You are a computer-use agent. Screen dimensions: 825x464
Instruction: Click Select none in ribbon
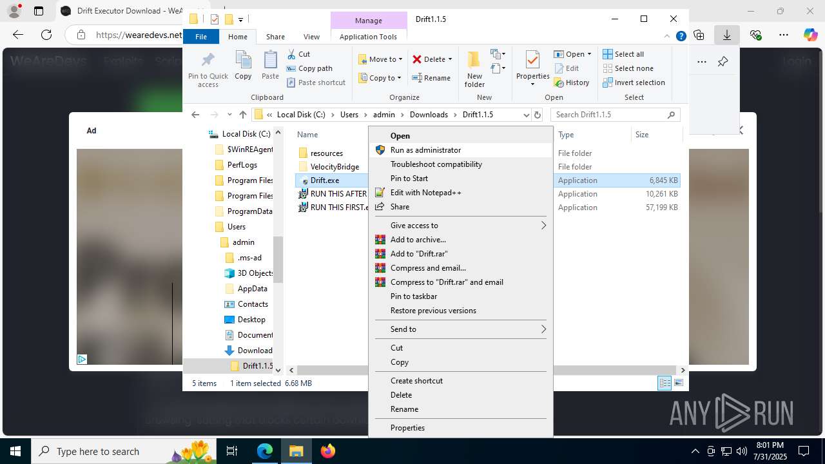pyautogui.click(x=628, y=68)
